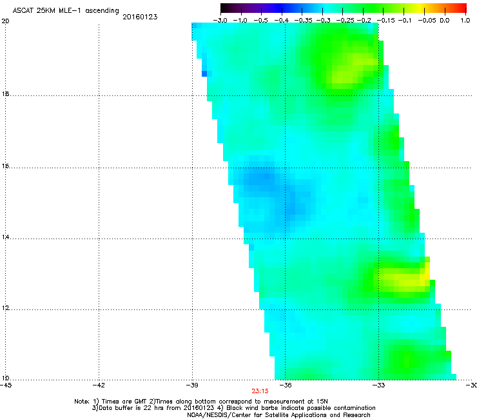
Task: Click the latitude label 12
Action: click(x=5, y=308)
